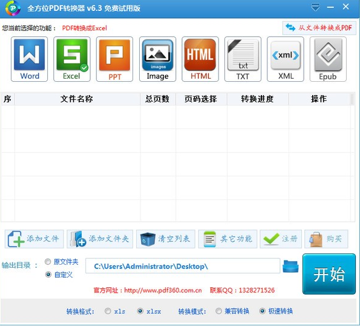
Task: Click the 开始 start button
Action: point(329,274)
